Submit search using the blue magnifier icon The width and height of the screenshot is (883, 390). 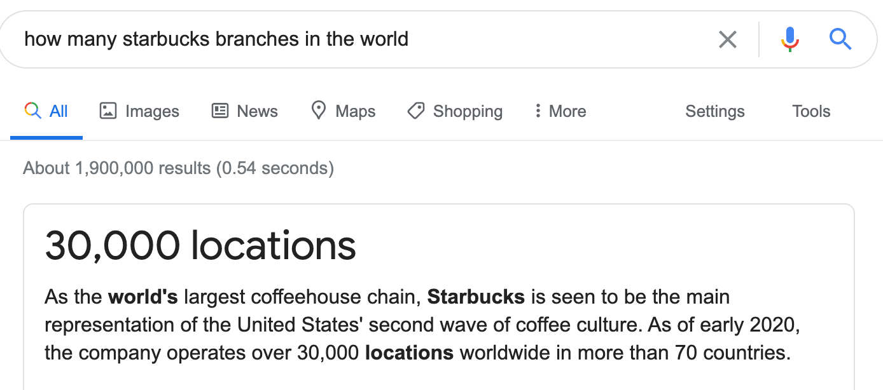(840, 39)
